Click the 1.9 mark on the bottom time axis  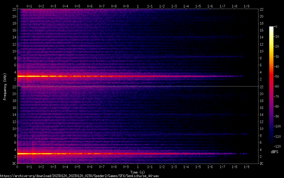coord(246,167)
